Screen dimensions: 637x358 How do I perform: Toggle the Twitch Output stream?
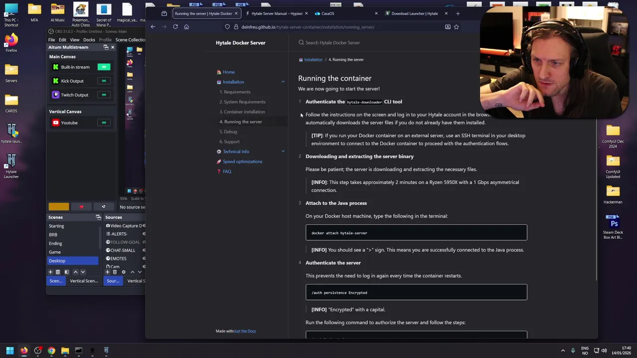pyautogui.click(x=104, y=95)
